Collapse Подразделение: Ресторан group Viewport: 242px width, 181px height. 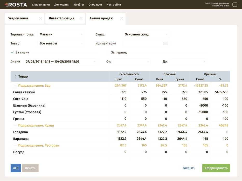(15, 146)
